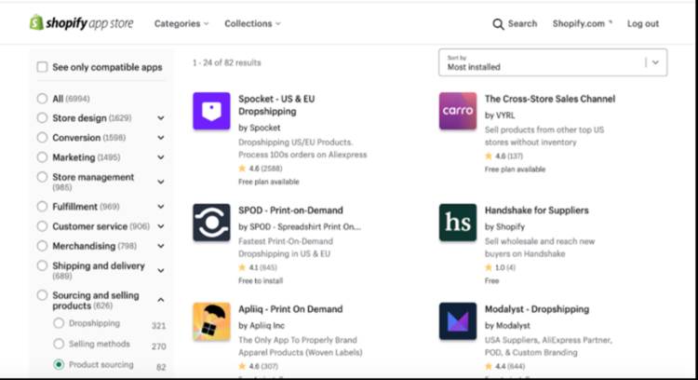
Task: Open the Collections menu
Action: click(252, 23)
